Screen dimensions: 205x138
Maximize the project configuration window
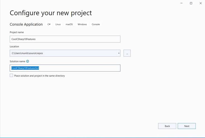191,3
